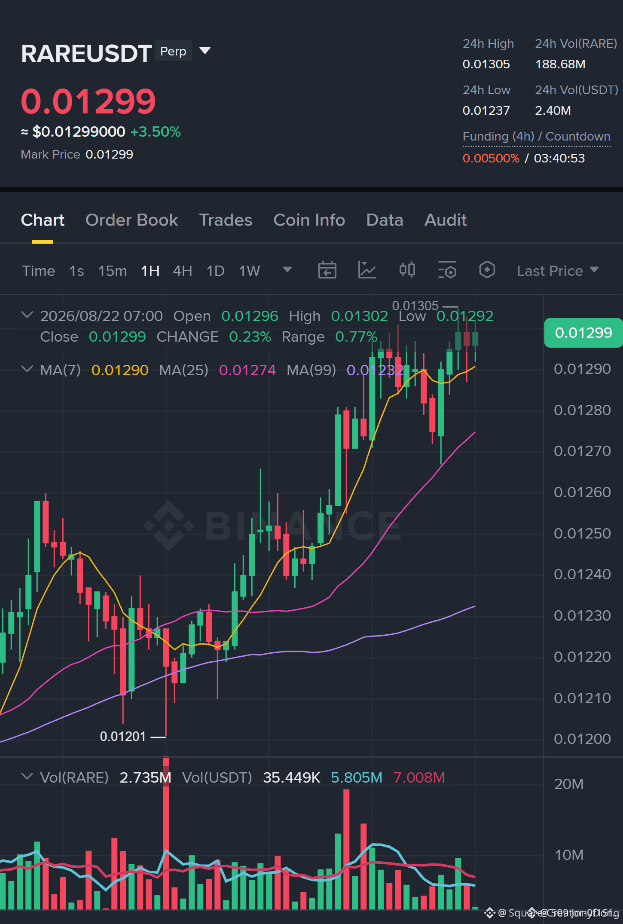The image size is (623, 924).
Task: Select the 15m interval
Action: point(113,271)
